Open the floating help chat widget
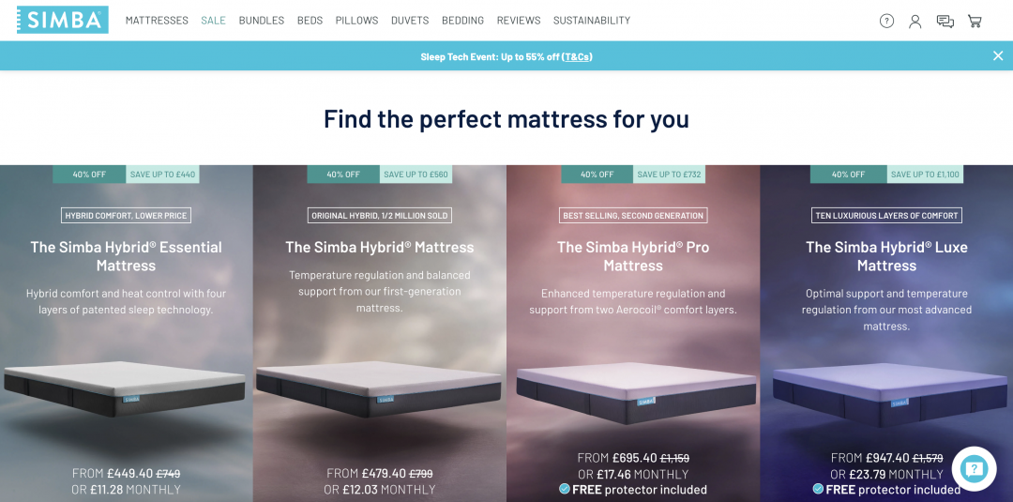 [974, 468]
